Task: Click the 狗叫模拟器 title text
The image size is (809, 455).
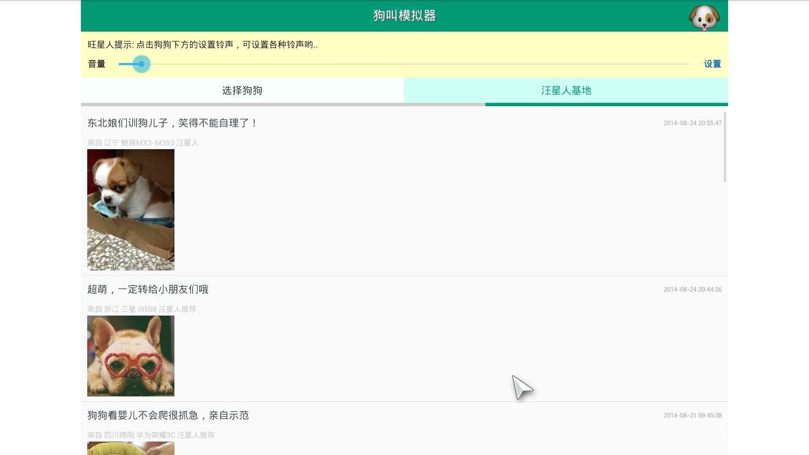Action: [404, 16]
